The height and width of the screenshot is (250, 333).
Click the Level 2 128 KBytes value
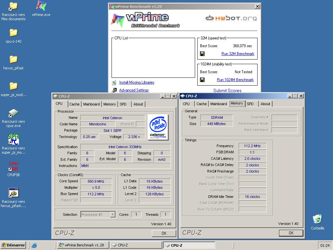pyautogui.click(x=154, y=194)
